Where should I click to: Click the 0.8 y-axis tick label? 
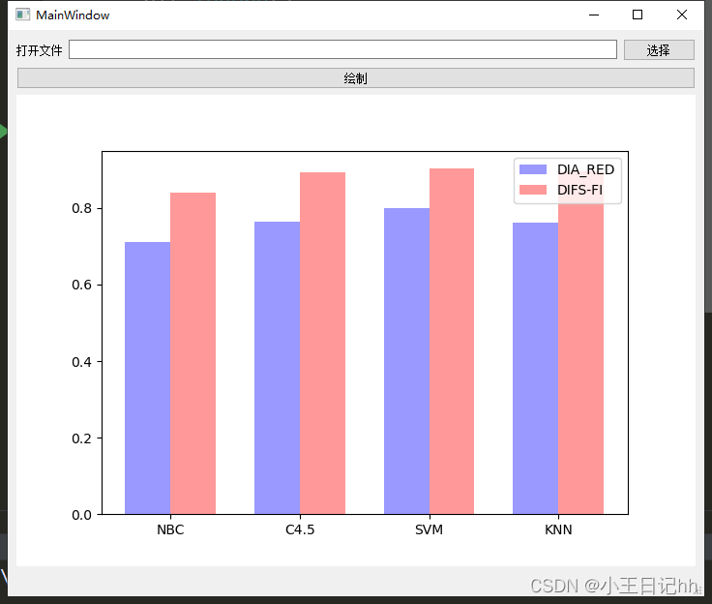click(x=81, y=208)
